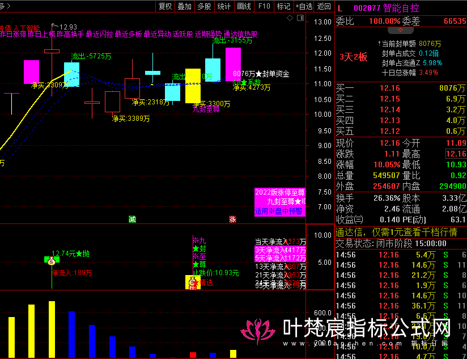467x359 pixels.
Task: Click the yellow money bag 精选 icon
Action: pyautogui.click(x=193, y=281)
